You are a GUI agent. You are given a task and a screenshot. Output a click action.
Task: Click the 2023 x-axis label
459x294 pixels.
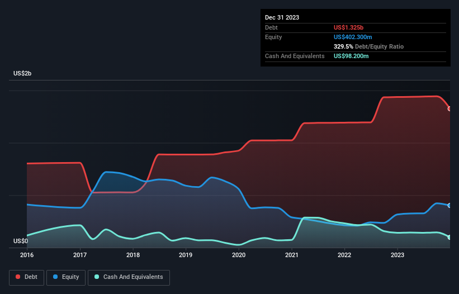point(398,255)
